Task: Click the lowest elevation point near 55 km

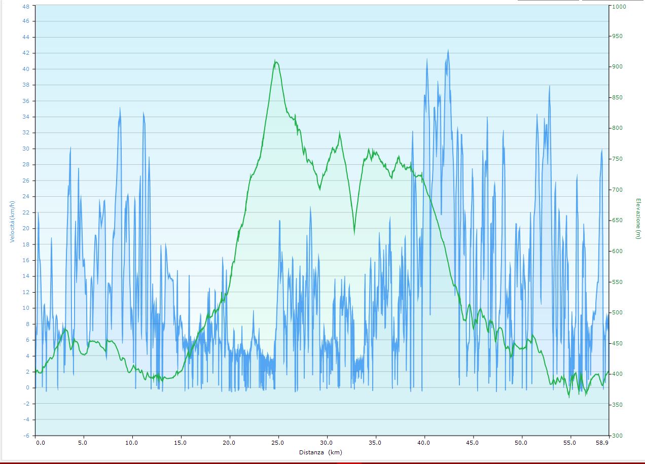Action: click(x=568, y=396)
